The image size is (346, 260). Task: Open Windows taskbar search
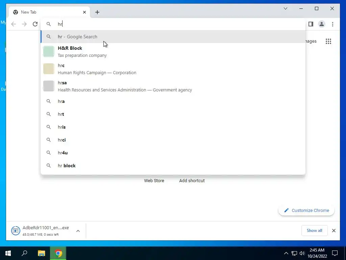(x=24, y=253)
